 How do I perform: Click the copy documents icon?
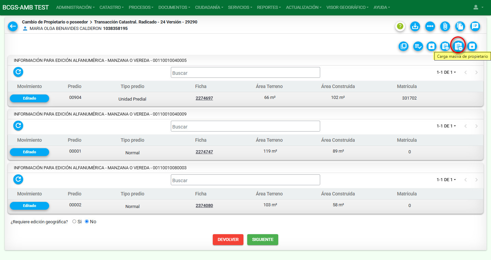pyautogui.click(x=460, y=26)
